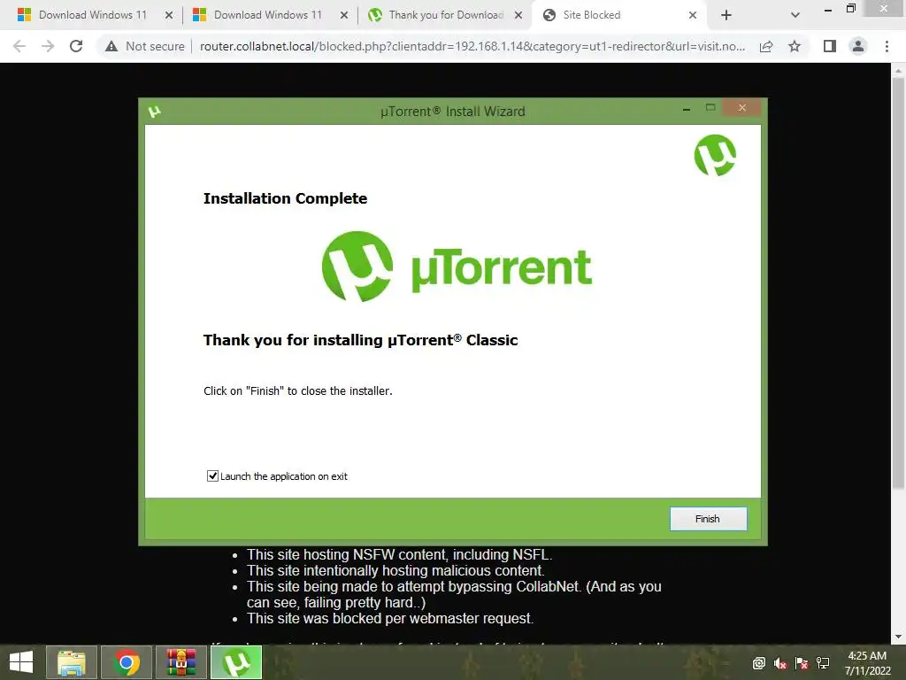Open the Chrome tab search dropdown

[x=795, y=15]
